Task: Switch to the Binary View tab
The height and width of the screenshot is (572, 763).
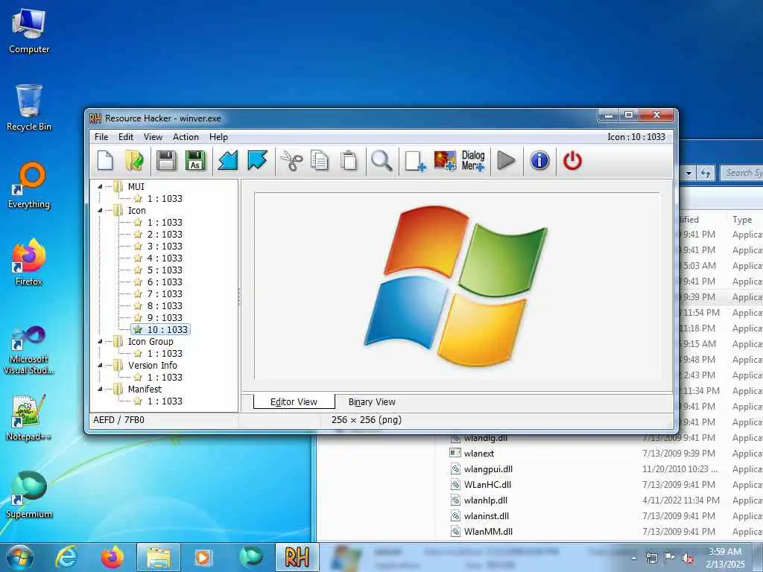Action: (372, 401)
